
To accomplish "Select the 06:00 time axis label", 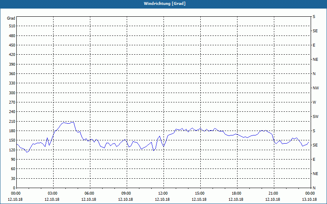I will [x=90, y=193].
